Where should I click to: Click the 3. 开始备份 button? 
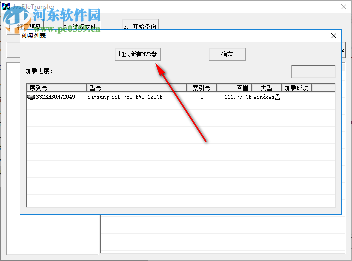[141, 25]
